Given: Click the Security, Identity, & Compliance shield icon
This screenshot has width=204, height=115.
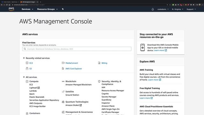Looking at the screenshot, I should pyautogui.click(x=99, y=81).
